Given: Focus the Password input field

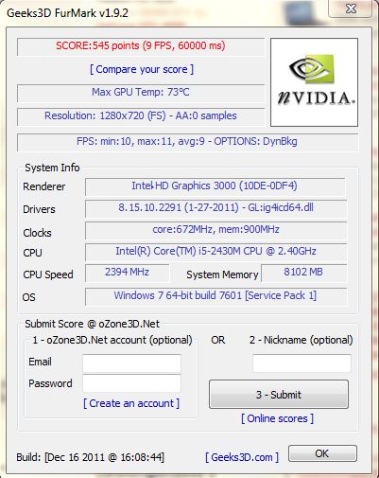Looking at the screenshot, I should [x=131, y=383].
